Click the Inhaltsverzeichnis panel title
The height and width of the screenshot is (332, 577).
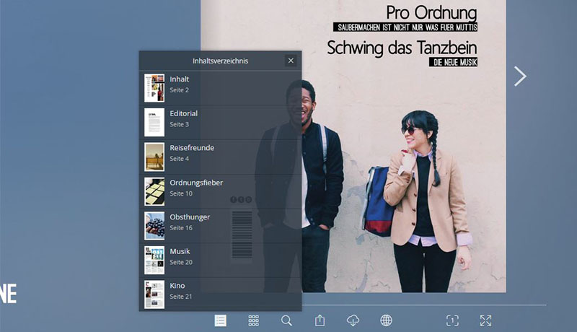click(221, 61)
